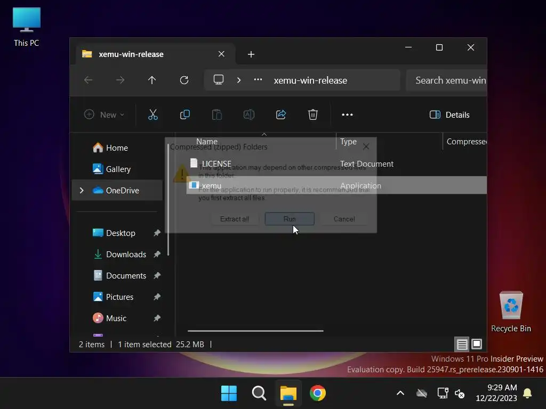This screenshot has width=546, height=409.
Task: Open the clock and date flyout
Action: [x=496, y=392]
